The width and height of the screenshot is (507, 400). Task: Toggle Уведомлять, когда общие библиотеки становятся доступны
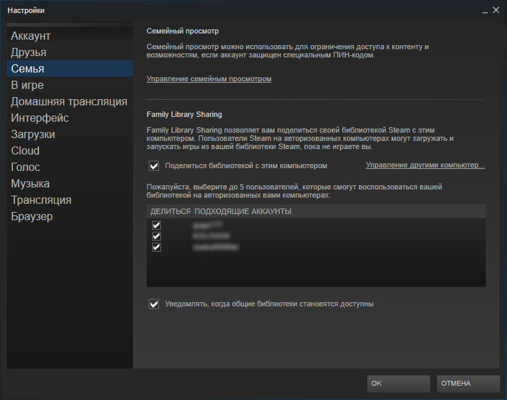tap(154, 304)
